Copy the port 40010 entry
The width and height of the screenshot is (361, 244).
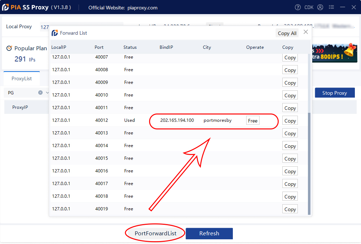click(290, 95)
